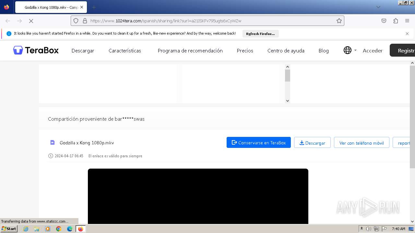Select Firefox in the taskbar
Screen dimensions: 415x233
point(80,229)
